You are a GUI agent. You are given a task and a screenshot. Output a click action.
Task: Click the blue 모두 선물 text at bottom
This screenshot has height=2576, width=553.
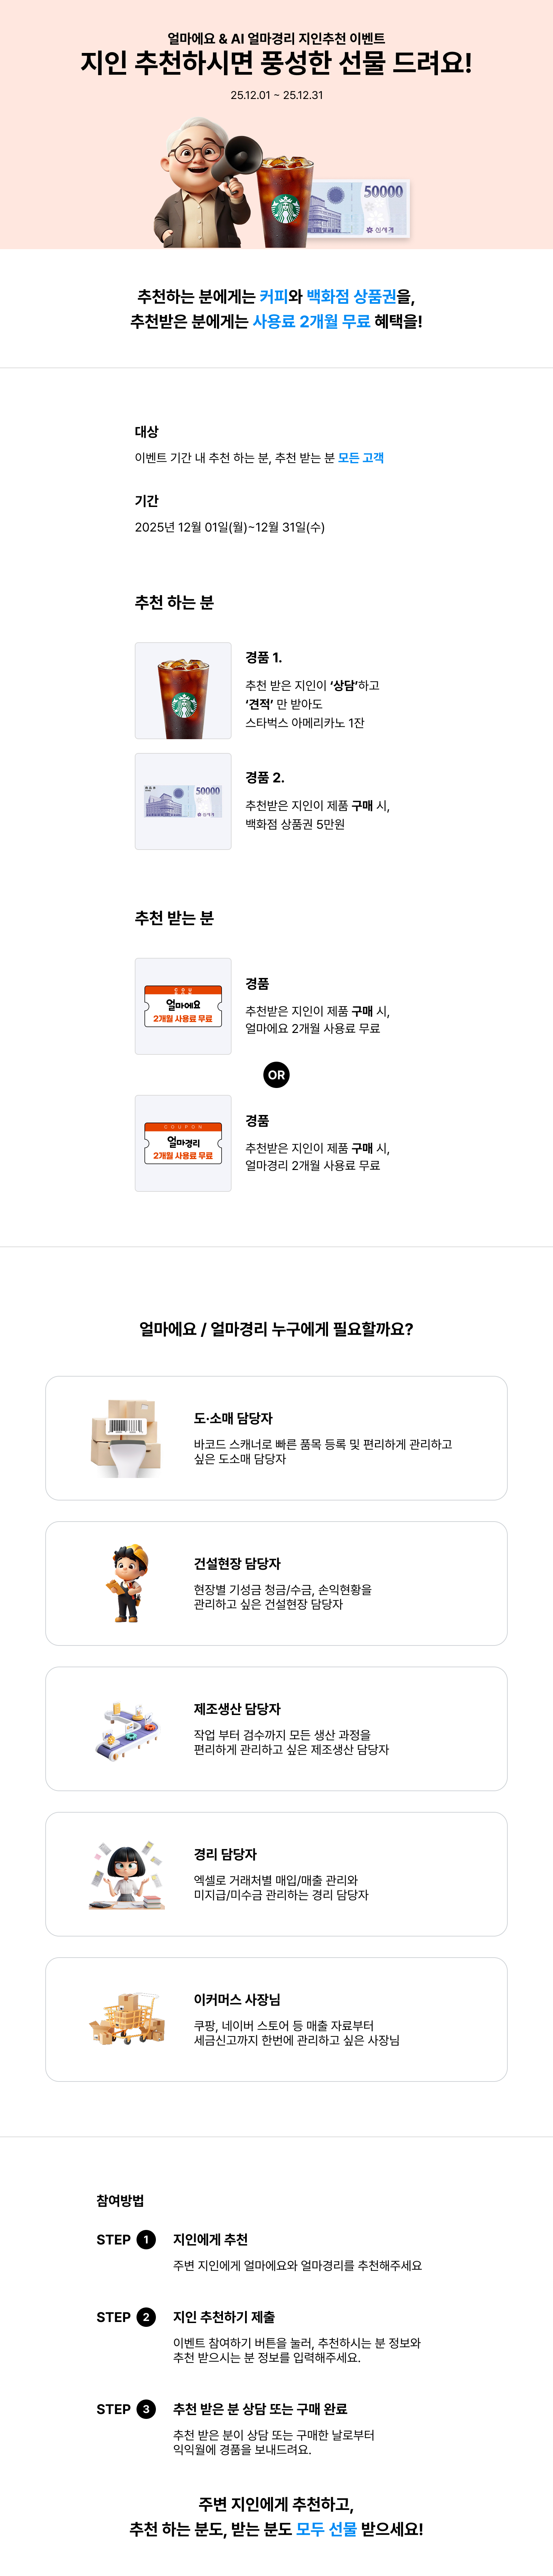point(326,2529)
